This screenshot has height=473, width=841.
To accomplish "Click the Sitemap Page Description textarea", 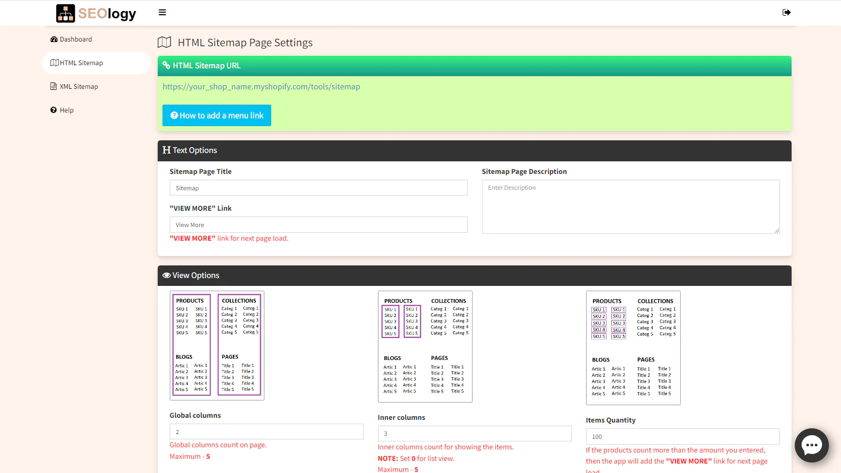I will point(631,207).
